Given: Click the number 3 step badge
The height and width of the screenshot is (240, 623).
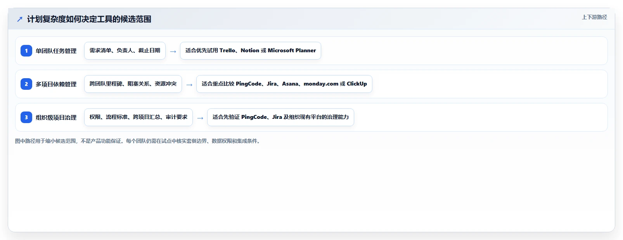Looking at the screenshot, I should coord(26,117).
